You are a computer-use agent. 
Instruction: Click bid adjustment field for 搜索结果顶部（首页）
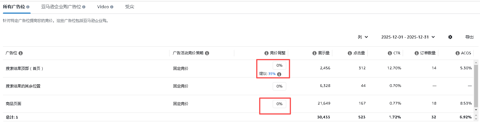279,65
